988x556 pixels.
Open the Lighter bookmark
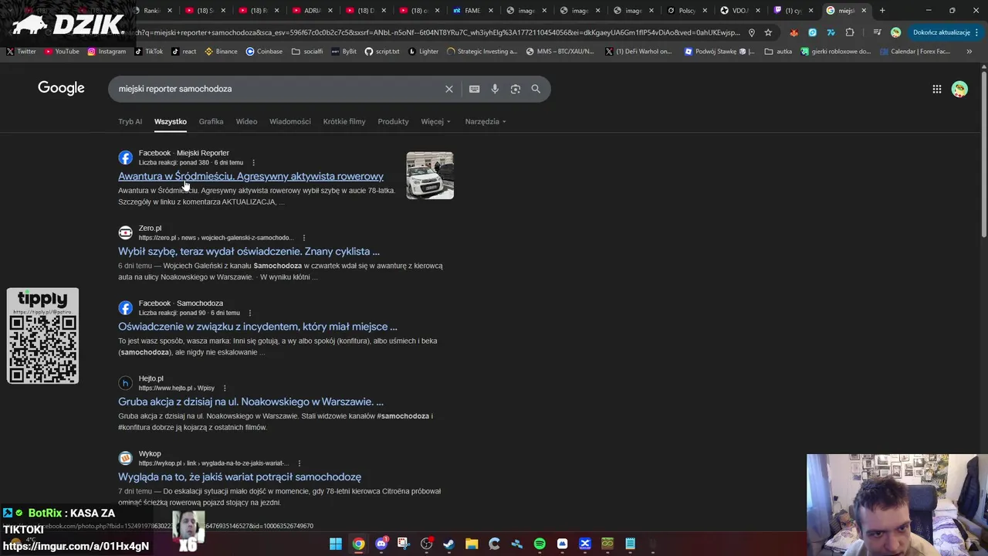pyautogui.click(x=423, y=52)
